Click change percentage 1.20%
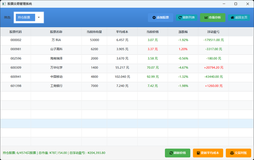Screen dimensions: 254x160 tap(183, 49)
